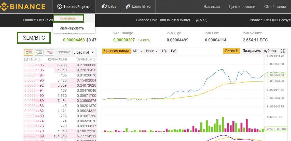Click the LaunchPad rocket icon
Image resolution: width=291 pixels, height=141 pixels.
coord(128,6)
